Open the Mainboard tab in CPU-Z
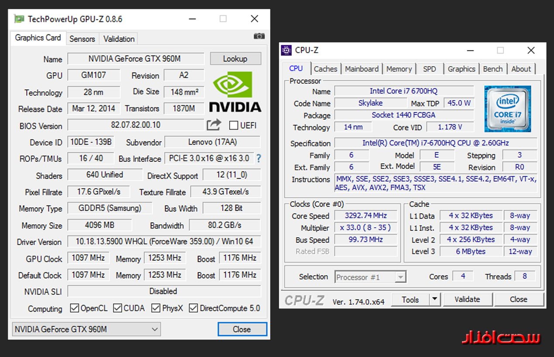554x357 pixels. (x=362, y=69)
